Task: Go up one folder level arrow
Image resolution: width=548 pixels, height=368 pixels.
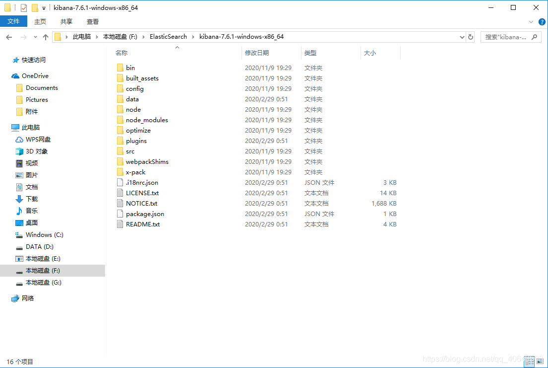Action: (46, 37)
